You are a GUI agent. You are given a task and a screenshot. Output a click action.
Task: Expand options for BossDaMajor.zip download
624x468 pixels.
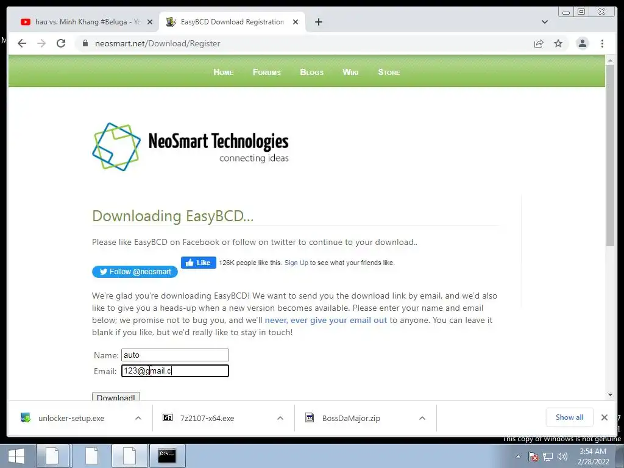422,418
